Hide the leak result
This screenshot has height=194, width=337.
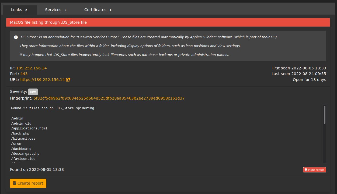point(314,170)
